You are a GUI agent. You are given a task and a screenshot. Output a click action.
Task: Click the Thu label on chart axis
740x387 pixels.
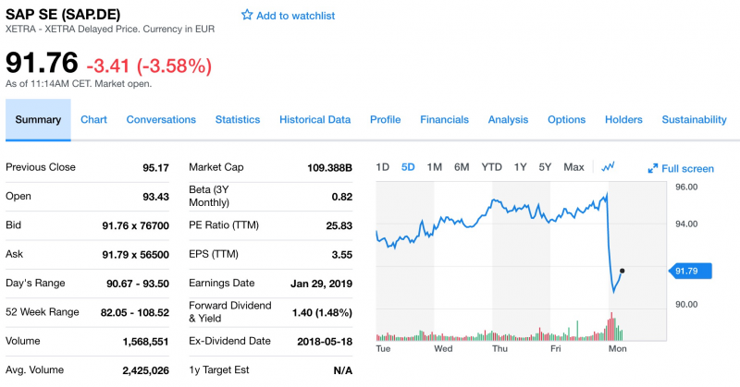(x=499, y=348)
